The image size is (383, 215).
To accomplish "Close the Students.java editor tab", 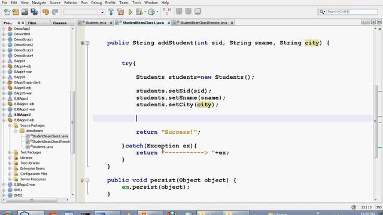I will point(111,23).
